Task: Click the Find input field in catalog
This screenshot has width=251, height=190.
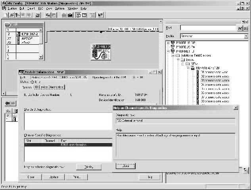Action: click(208, 28)
